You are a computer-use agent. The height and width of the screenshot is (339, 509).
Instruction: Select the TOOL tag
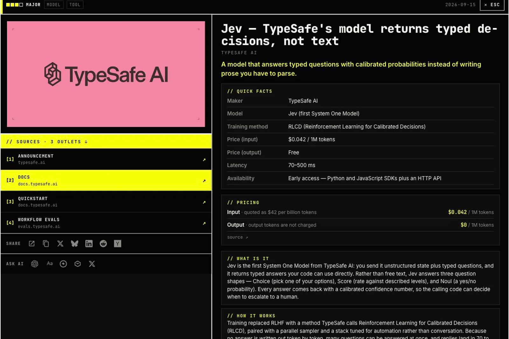point(75,4)
